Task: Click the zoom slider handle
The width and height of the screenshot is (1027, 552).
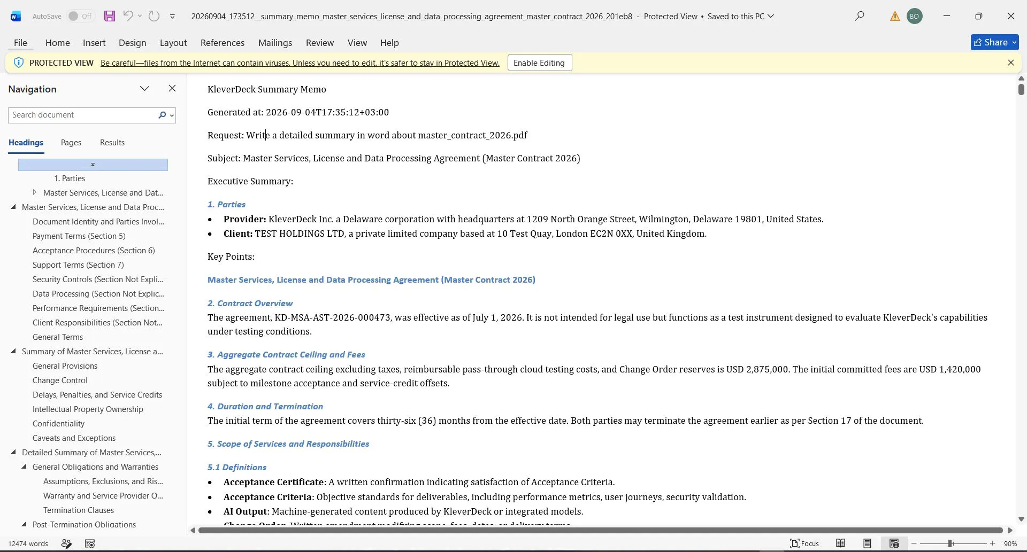Action: click(x=951, y=543)
